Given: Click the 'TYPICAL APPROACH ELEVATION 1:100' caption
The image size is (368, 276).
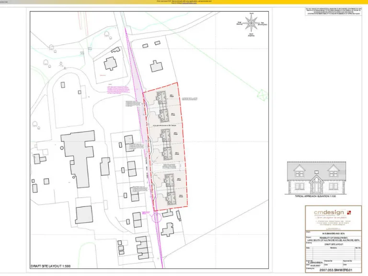Looking at the screenshot, I should tap(315, 196).
